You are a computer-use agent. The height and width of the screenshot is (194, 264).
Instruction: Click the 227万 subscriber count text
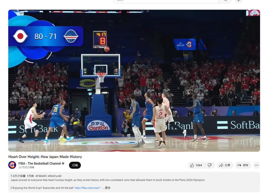click(26, 168)
